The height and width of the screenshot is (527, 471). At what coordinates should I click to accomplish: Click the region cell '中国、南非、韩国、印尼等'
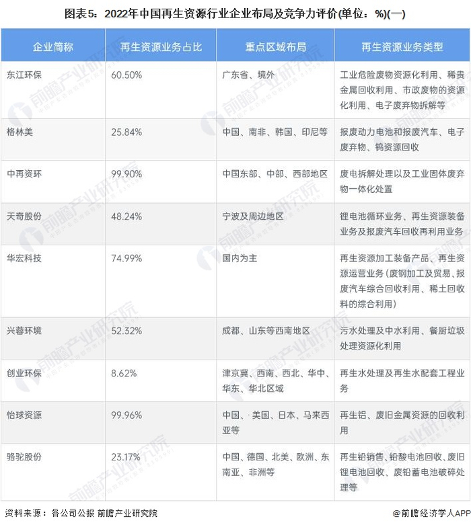(275, 132)
